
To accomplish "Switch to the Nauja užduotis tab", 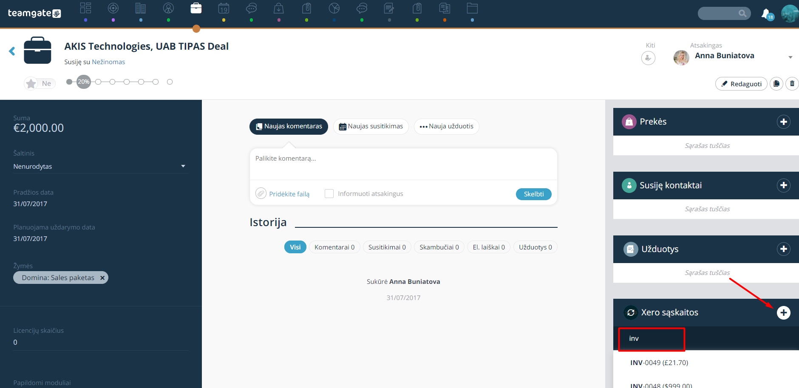I will pyautogui.click(x=447, y=127).
